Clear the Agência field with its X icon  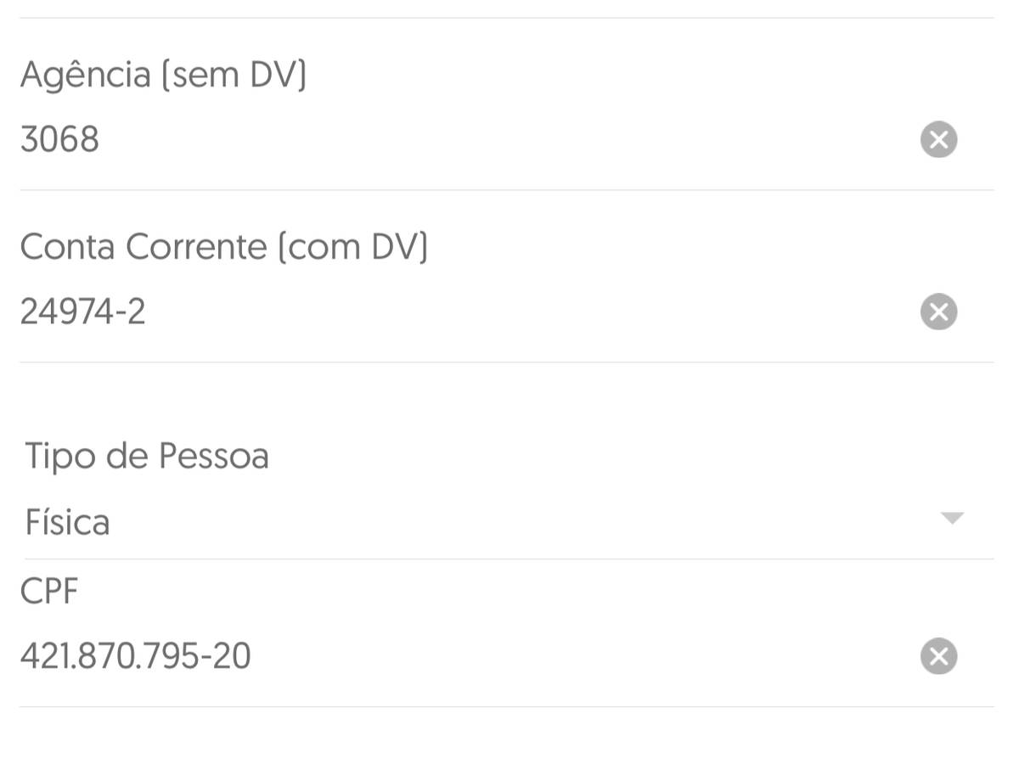point(938,140)
